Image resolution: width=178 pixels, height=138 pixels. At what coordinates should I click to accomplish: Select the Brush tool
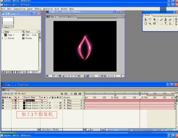coord(161,19)
